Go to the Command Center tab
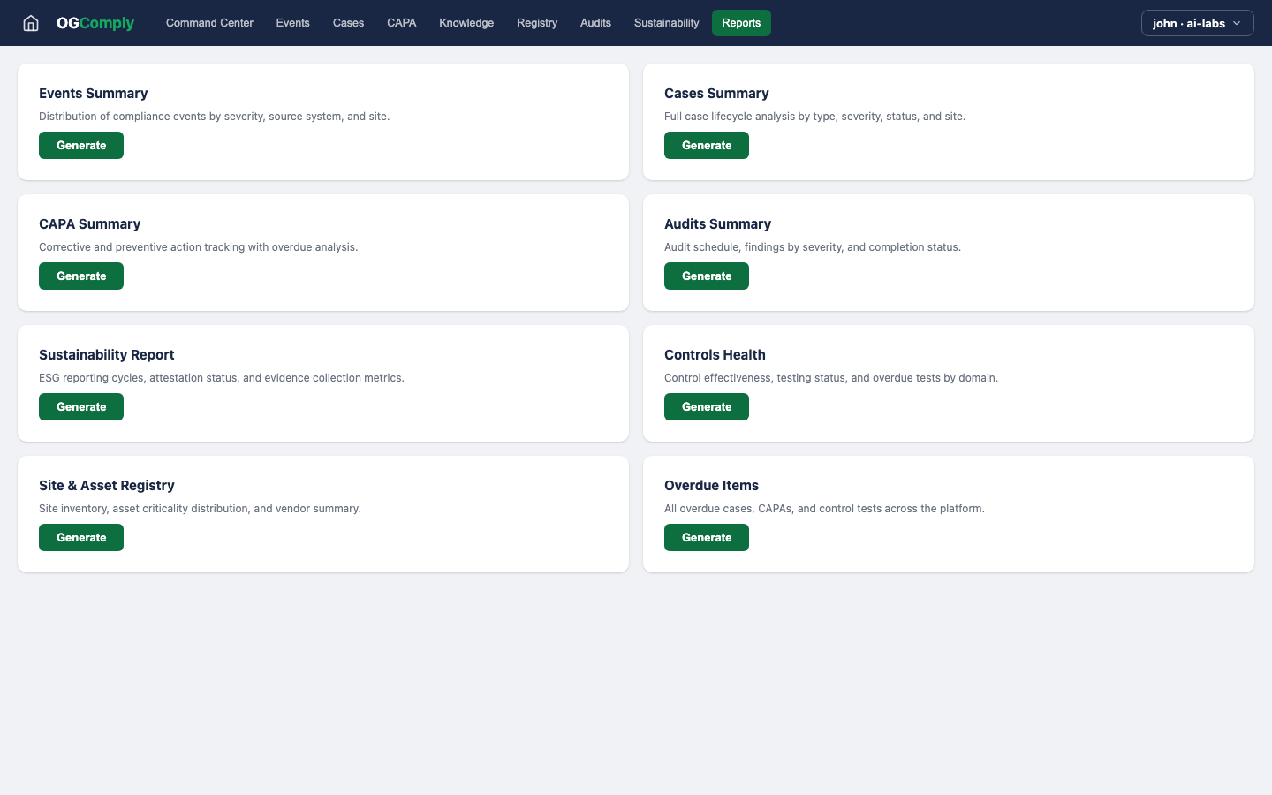Screen dimensions: 1272x795 click(209, 23)
